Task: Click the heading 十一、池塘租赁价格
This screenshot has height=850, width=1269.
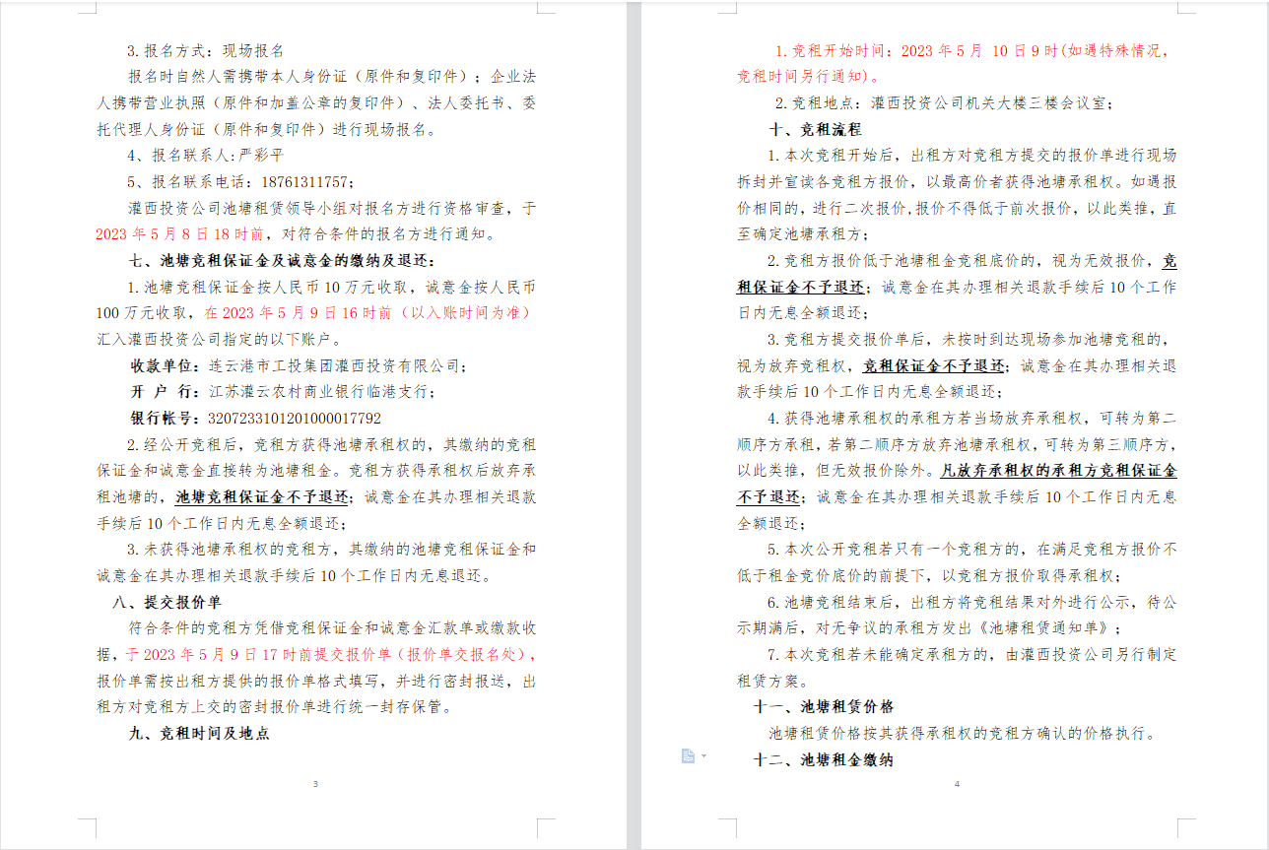Action: (x=823, y=707)
